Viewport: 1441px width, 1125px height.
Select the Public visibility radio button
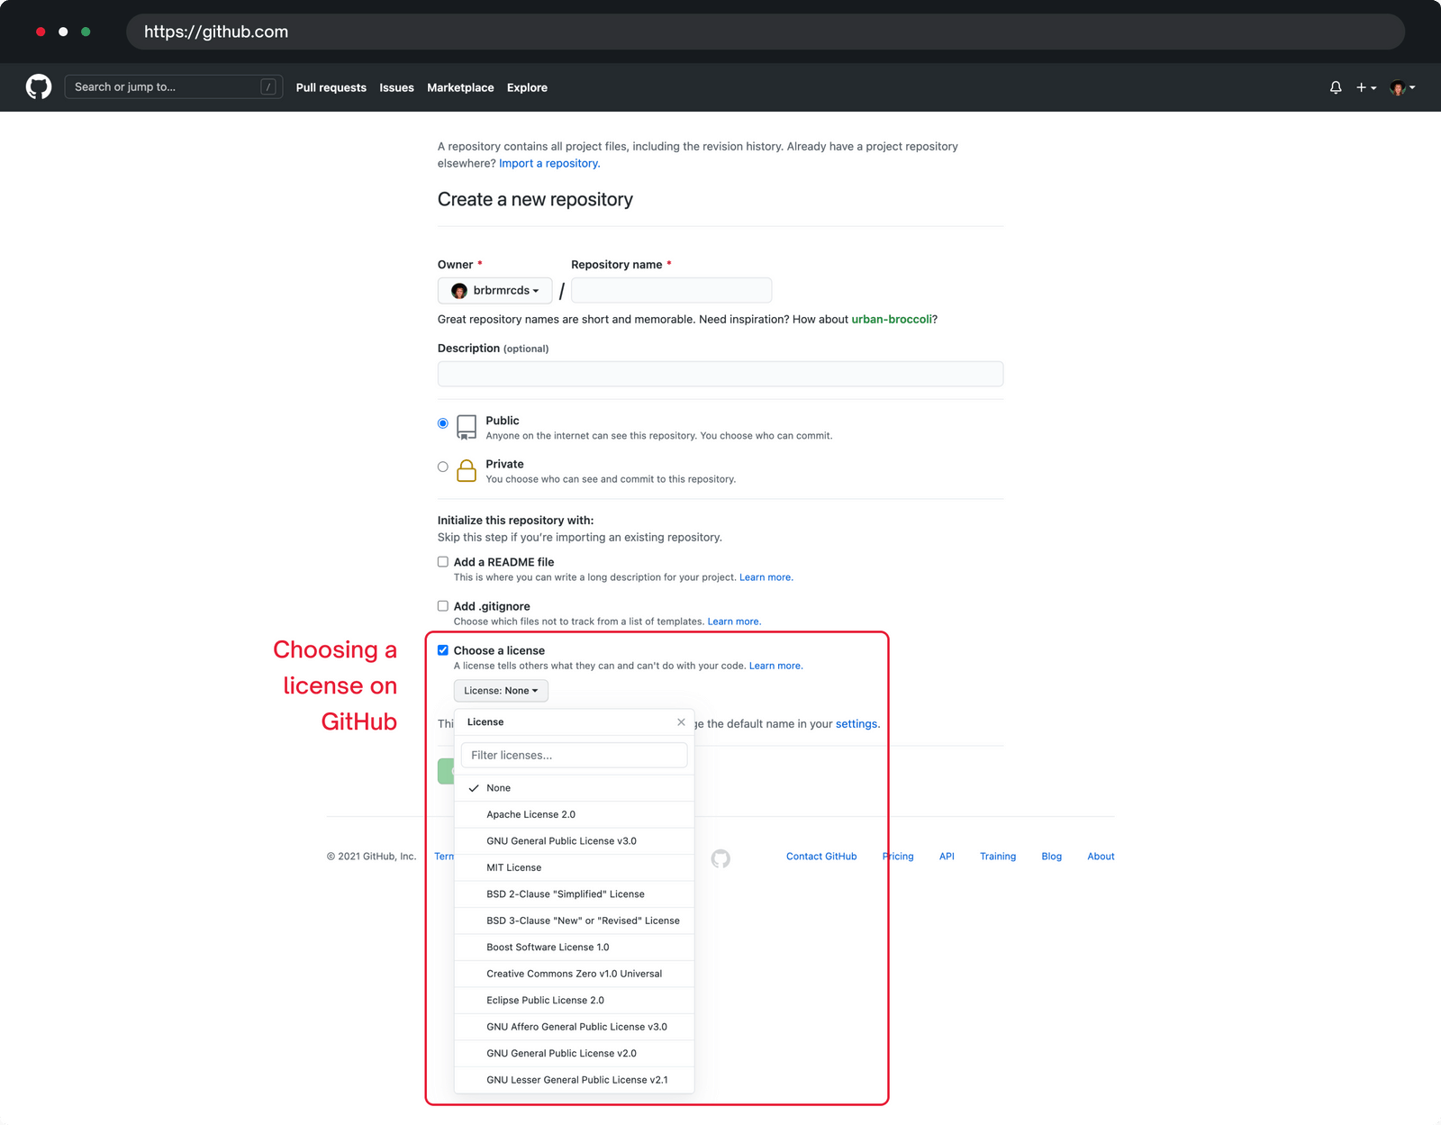click(x=443, y=423)
